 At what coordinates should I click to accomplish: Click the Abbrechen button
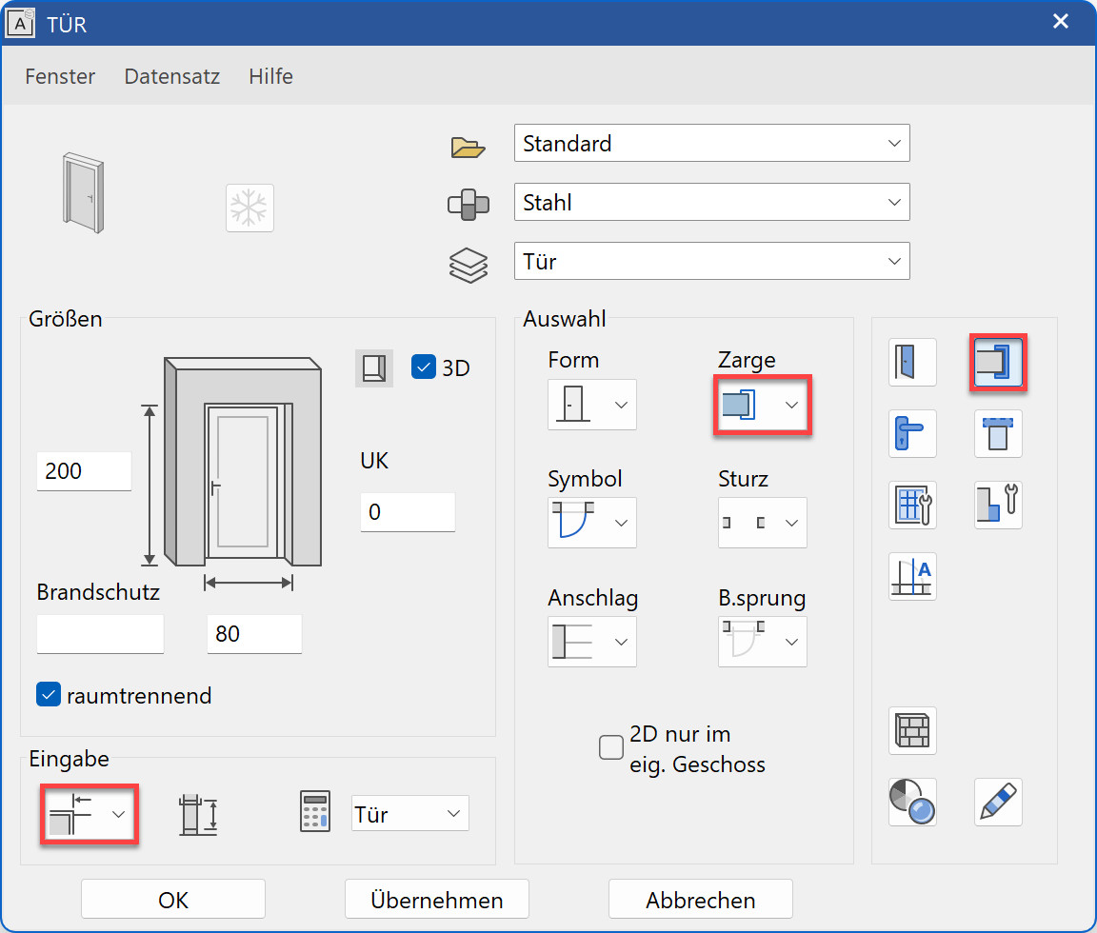[700, 900]
